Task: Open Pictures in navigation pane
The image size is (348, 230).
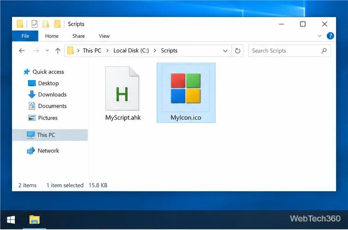Action: [x=43, y=118]
